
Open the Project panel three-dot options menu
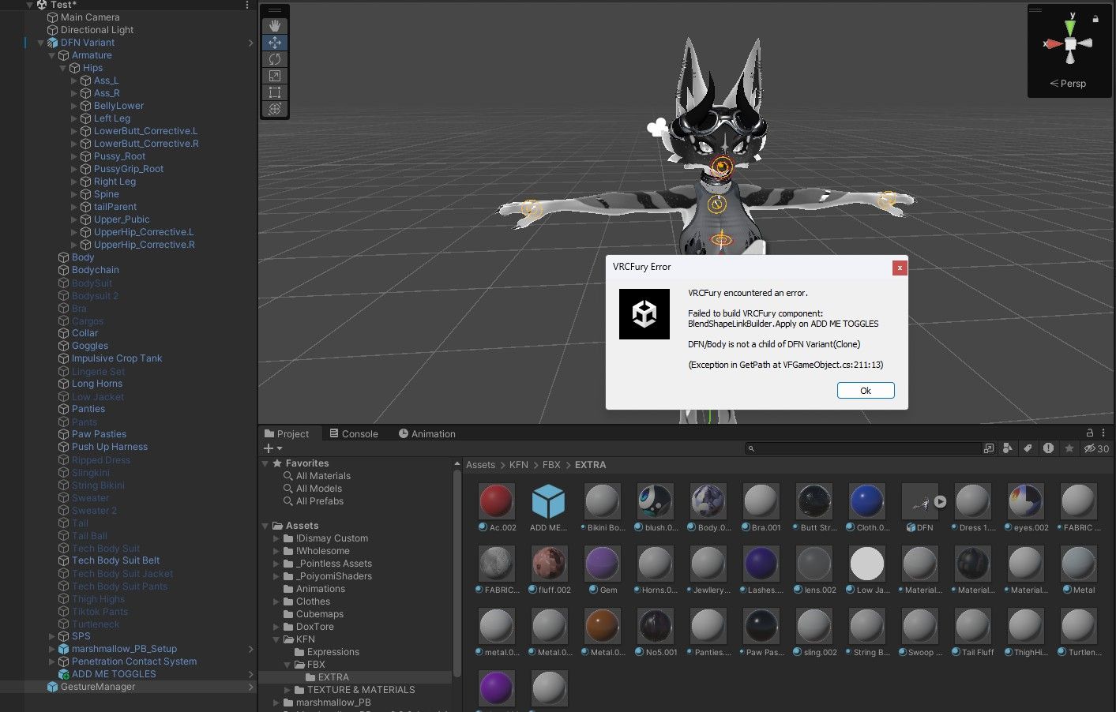(x=1103, y=433)
